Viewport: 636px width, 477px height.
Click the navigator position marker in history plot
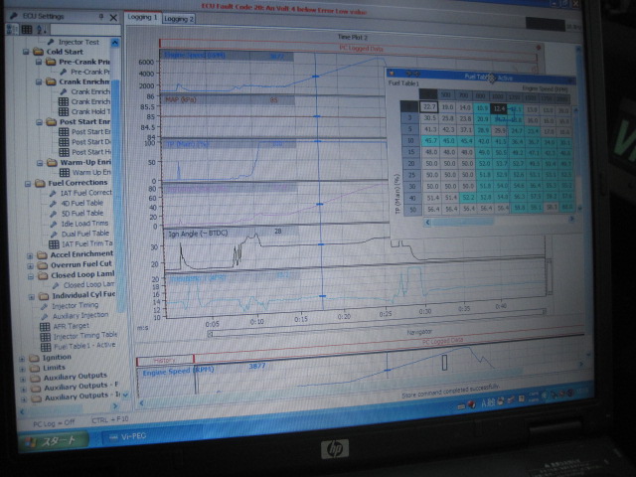pyautogui.click(x=444, y=362)
